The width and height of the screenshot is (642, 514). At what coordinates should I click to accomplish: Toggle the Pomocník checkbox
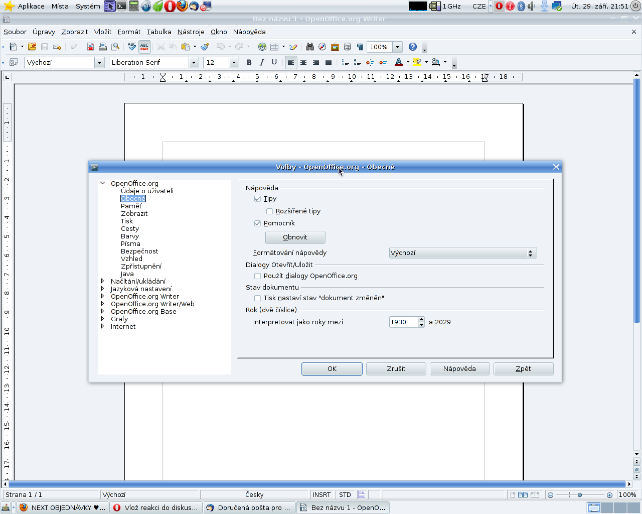[258, 223]
